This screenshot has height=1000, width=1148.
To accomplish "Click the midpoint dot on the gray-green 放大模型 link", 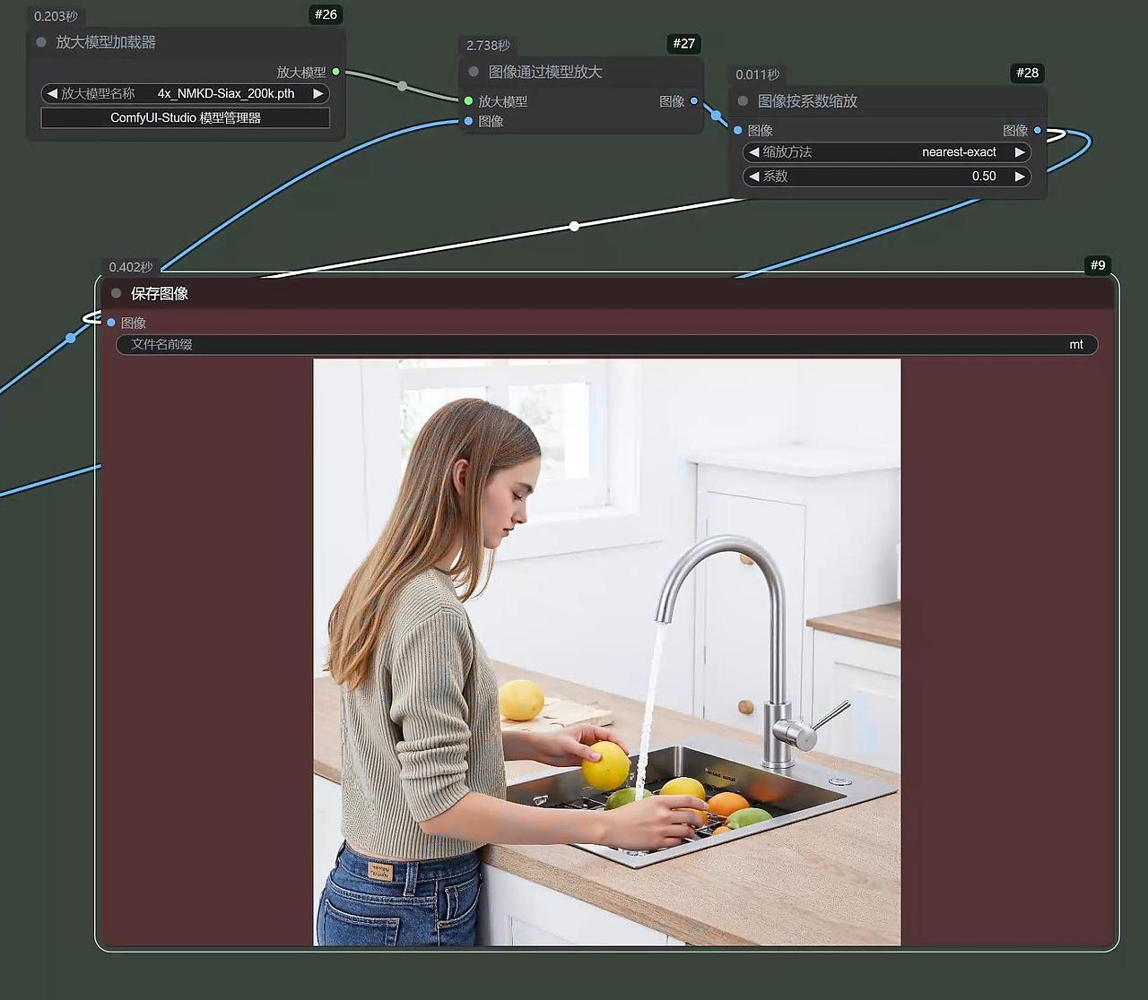I will (402, 86).
